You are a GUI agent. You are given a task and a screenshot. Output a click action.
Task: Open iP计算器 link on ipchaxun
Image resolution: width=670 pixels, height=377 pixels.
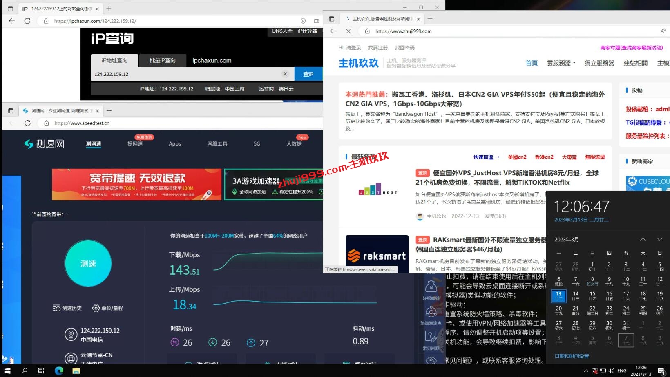click(x=307, y=31)
